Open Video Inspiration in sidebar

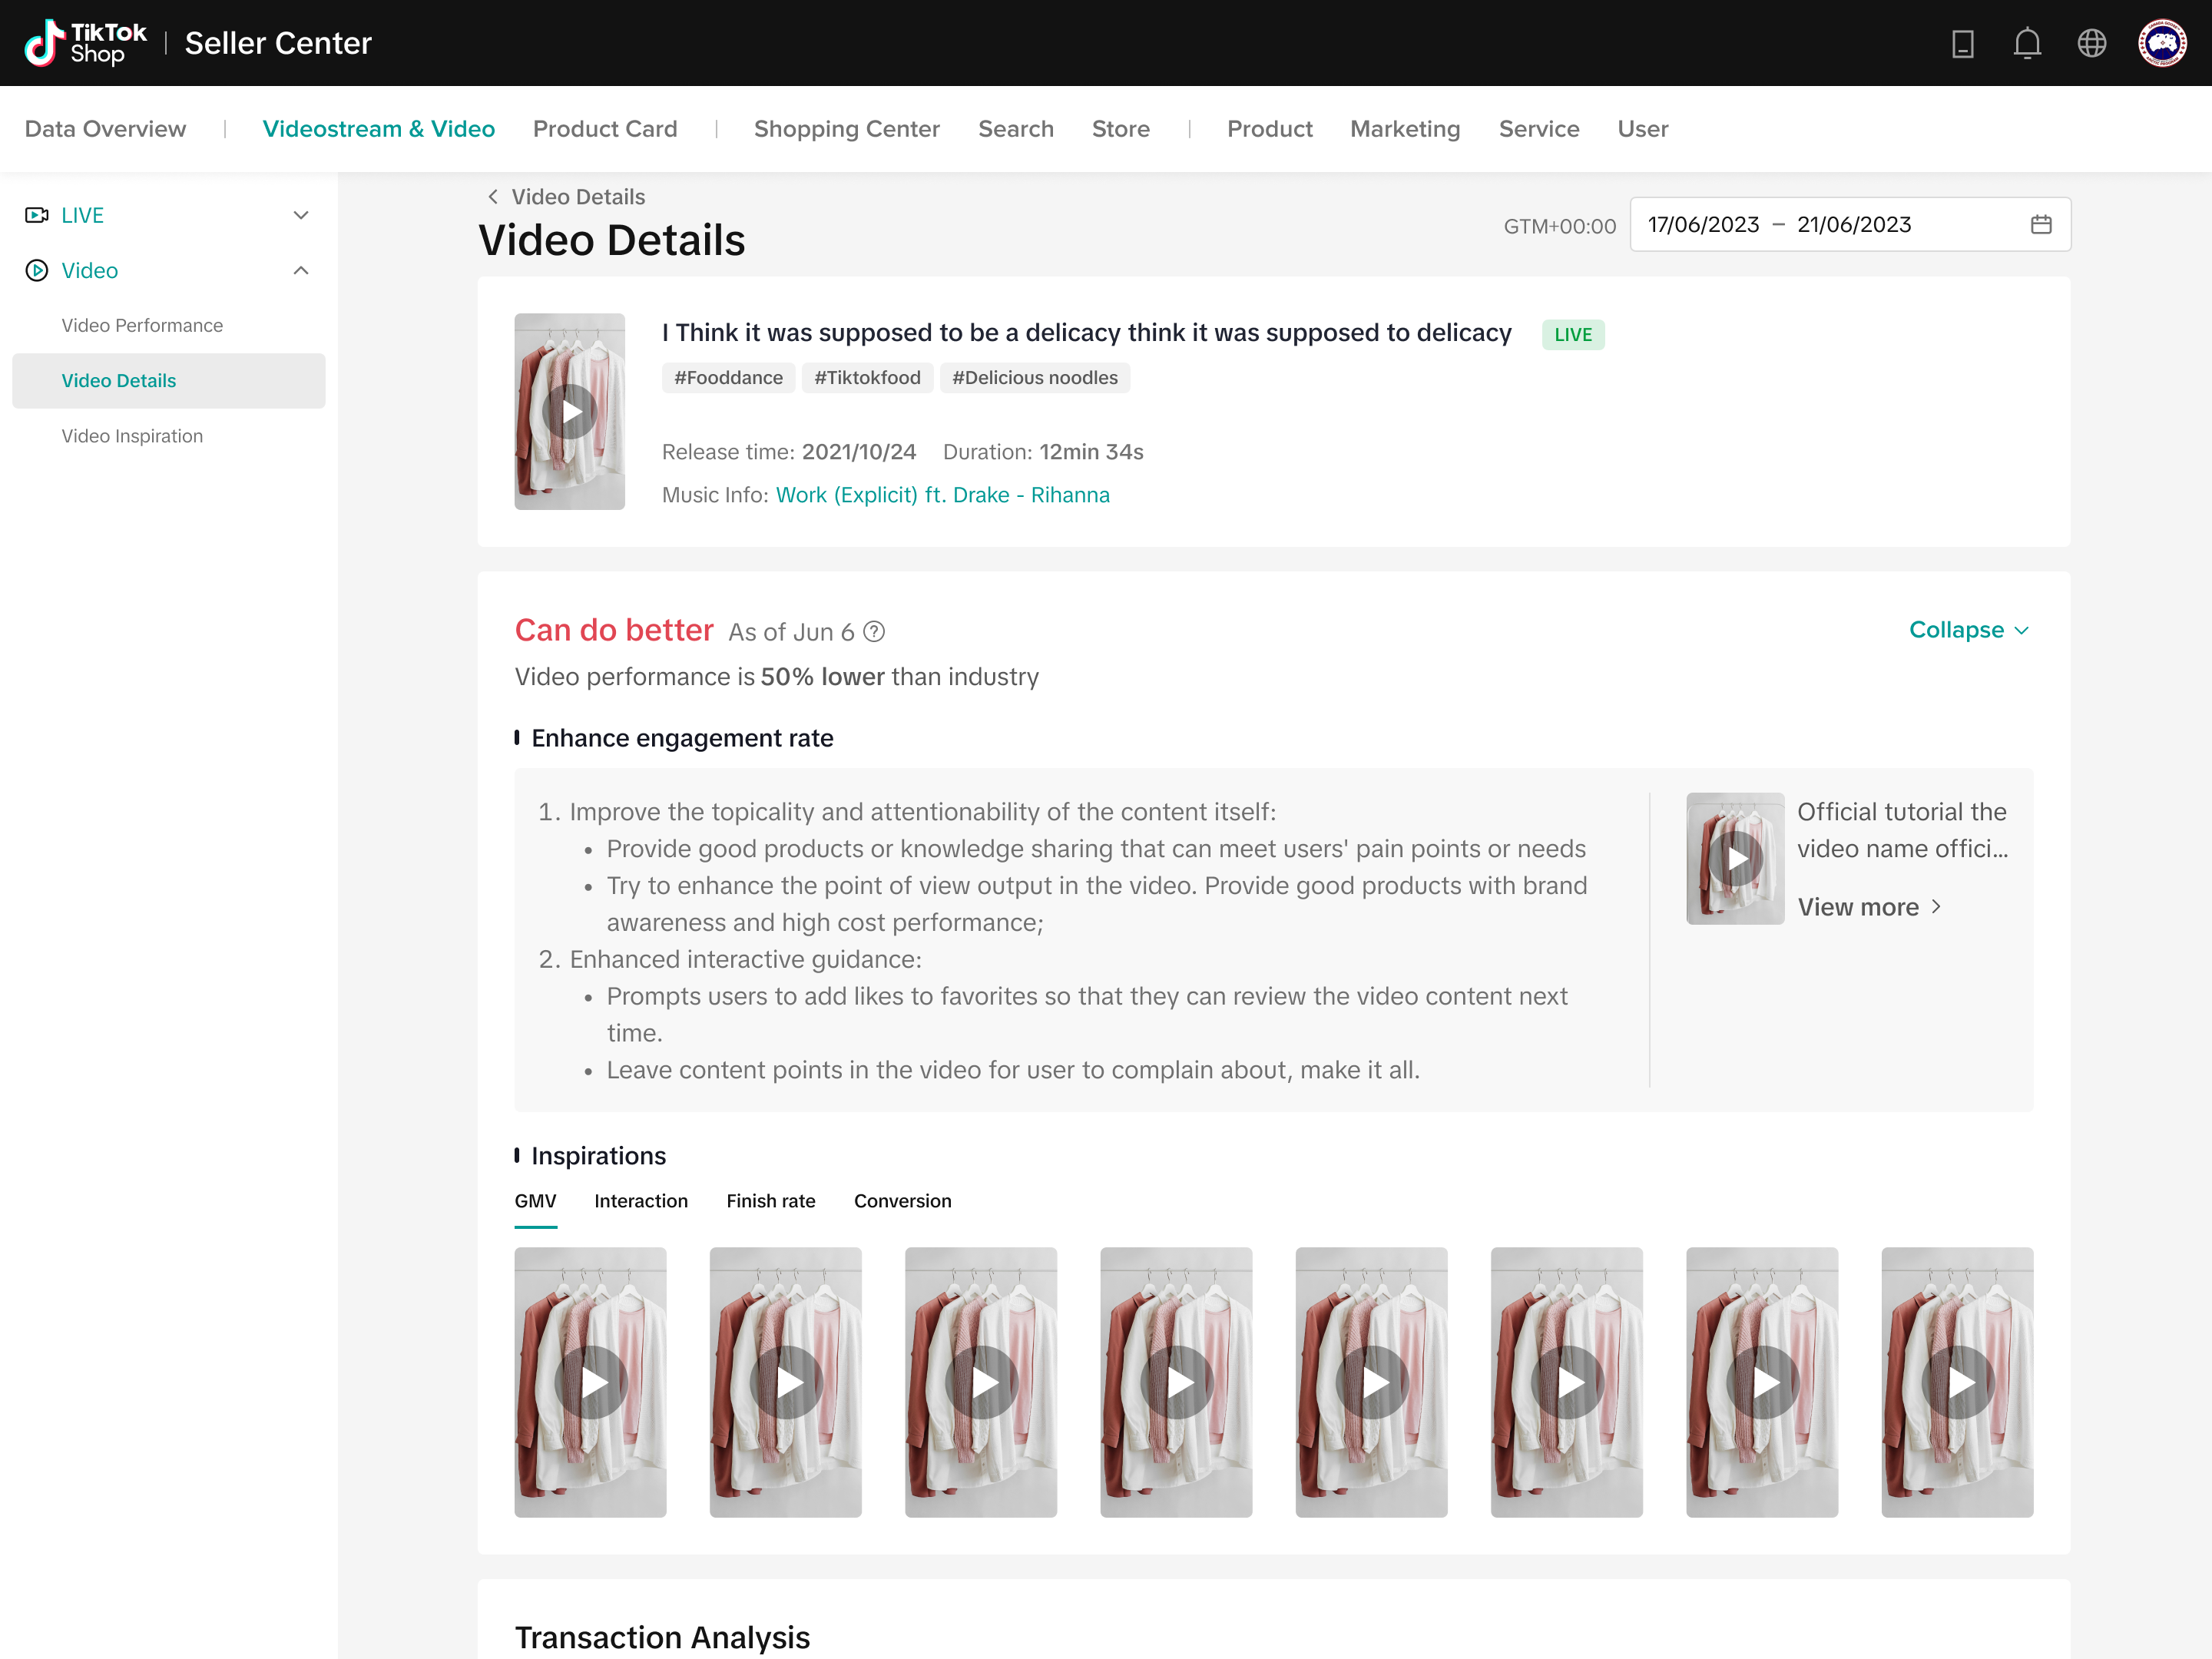click(132, 436)
